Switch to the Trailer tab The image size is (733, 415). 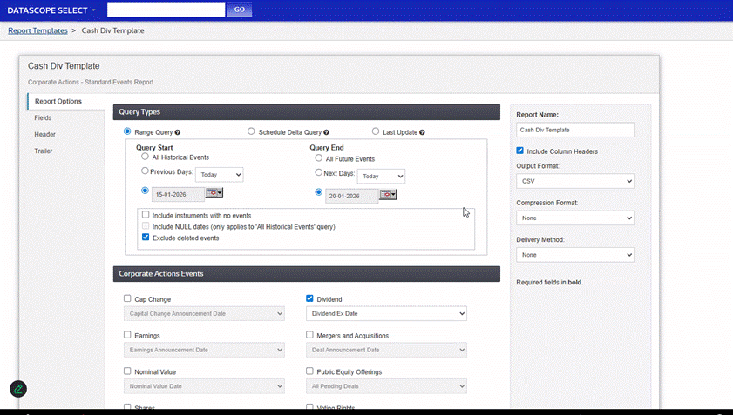point(43,151)
